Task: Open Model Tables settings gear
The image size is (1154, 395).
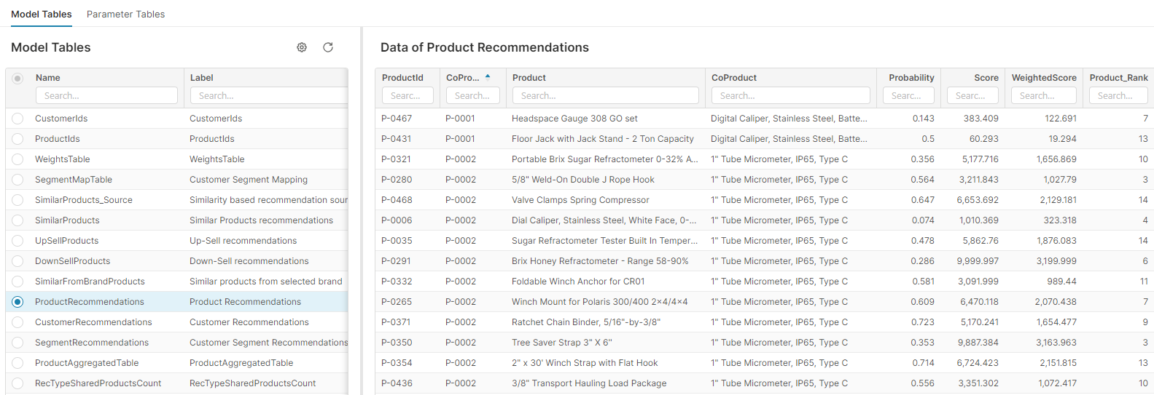Action: point(302,47)
